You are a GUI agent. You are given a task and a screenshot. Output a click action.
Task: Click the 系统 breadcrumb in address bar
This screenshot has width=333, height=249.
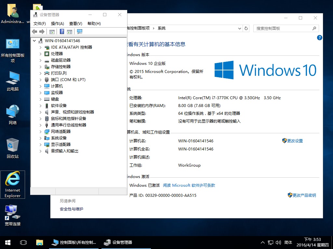click(x=162, y=28)
